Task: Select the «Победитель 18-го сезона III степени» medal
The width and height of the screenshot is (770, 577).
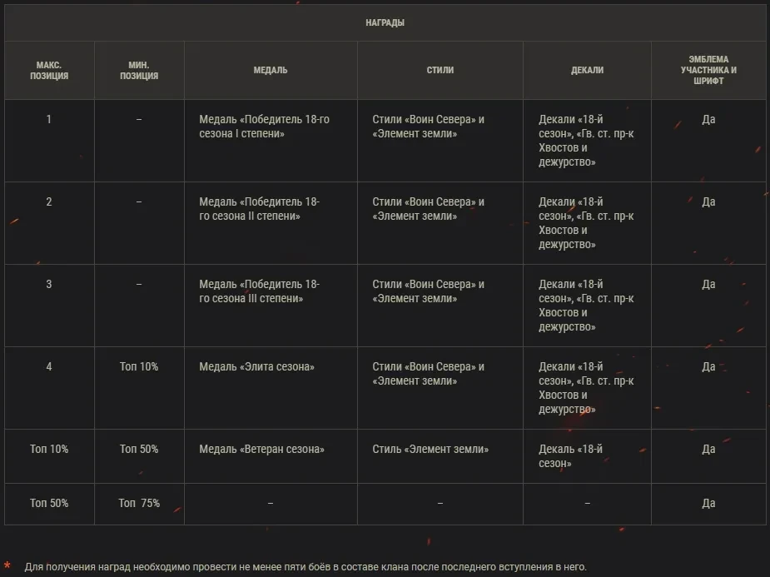Action: coord(259,291)
